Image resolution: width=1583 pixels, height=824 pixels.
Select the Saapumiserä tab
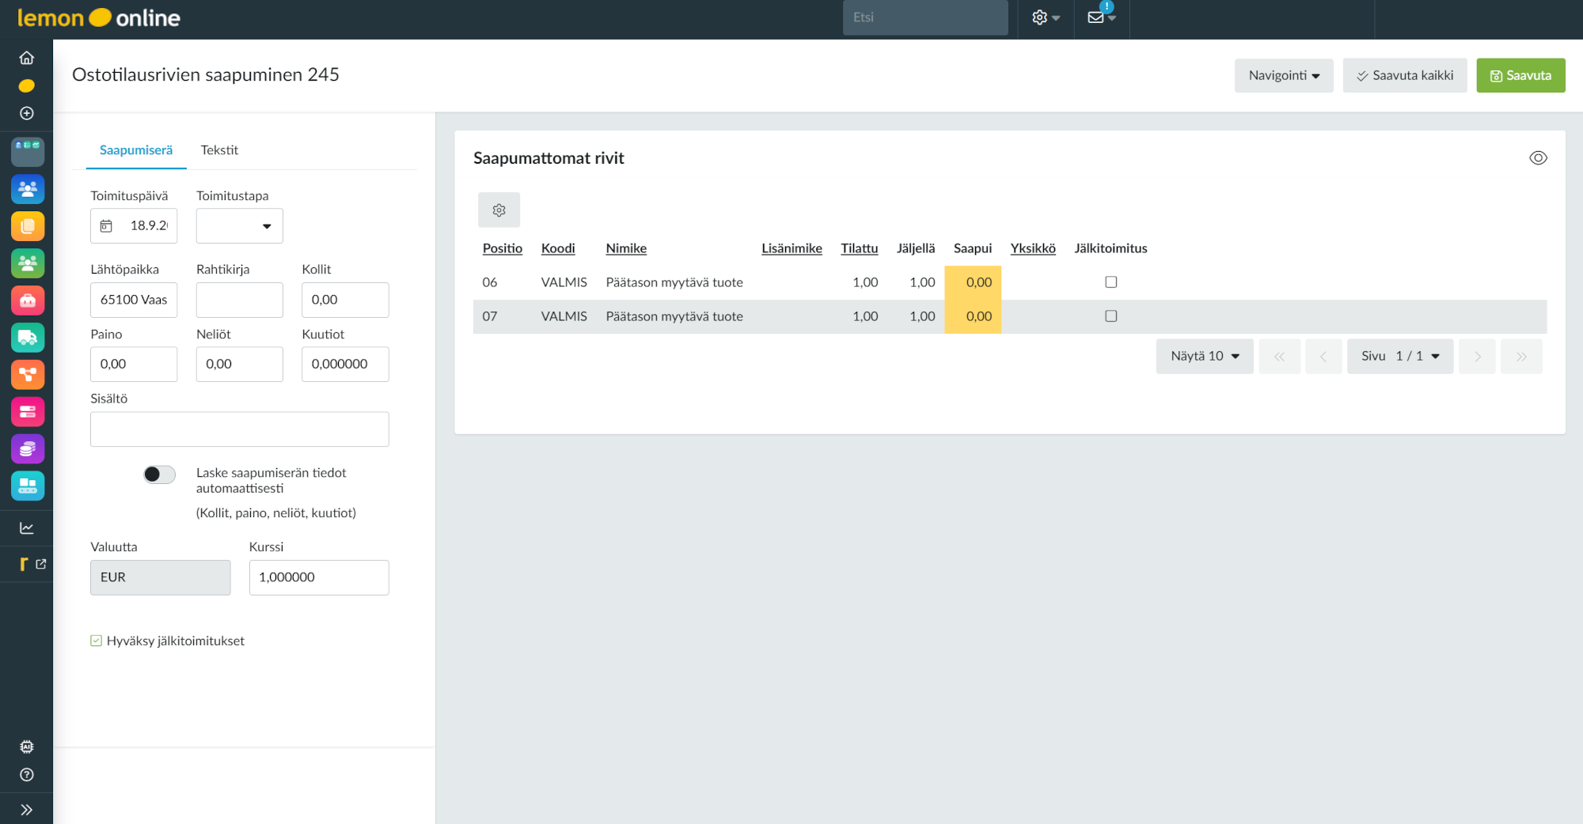(x=136, y=150)
